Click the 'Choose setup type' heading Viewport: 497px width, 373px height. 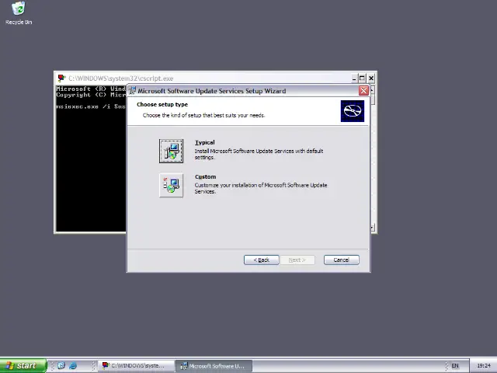point(162,104)
